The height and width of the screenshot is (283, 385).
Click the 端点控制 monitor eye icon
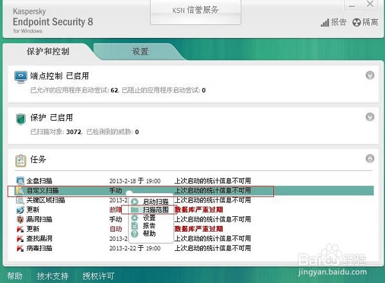(x=21, y=77)
